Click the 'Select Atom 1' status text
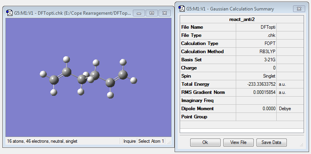The width and height of the screenshot is (311, 154). (x=151, y=141)
